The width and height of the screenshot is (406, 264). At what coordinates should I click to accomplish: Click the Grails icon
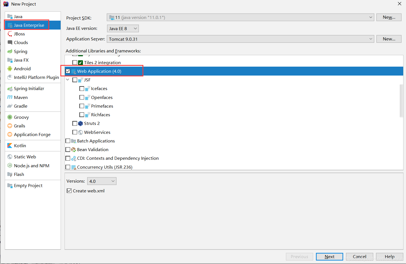(10, 126)
